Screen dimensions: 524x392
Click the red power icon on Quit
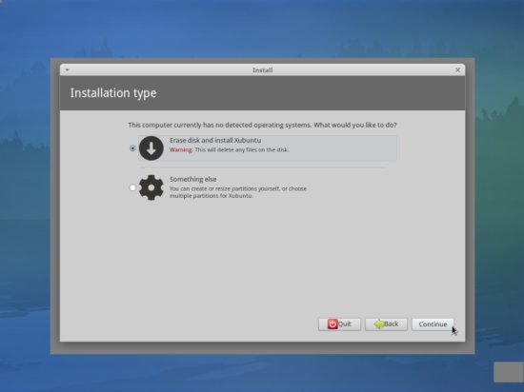click(x=333, y=323)
